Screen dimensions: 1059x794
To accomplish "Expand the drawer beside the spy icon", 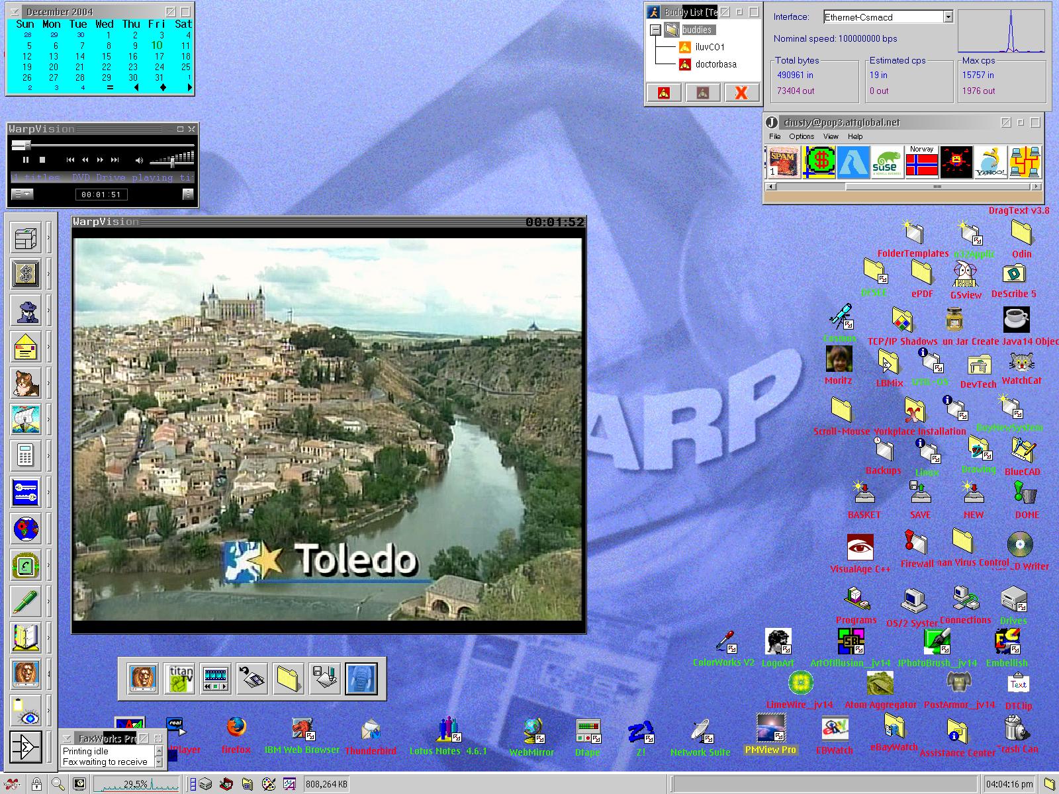I will pyautogui.click(x=49, y=310).
